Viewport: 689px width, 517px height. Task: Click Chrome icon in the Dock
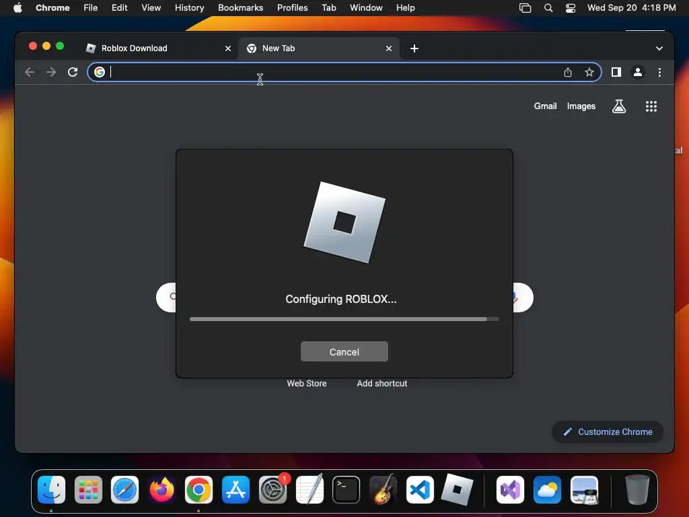click(198, 490)
